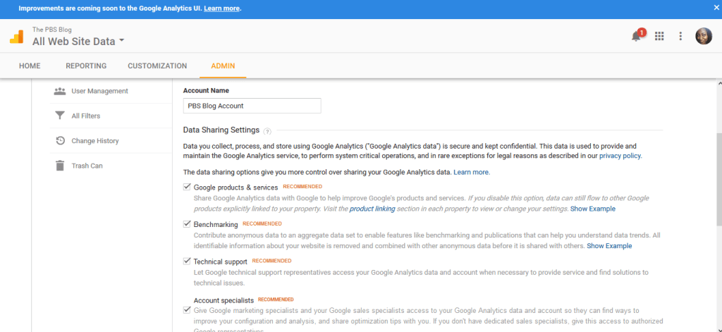Viewport: 722px width, 332px height.
Task: Switch to the REPORTING tab
Action: (x=86, y=66)
